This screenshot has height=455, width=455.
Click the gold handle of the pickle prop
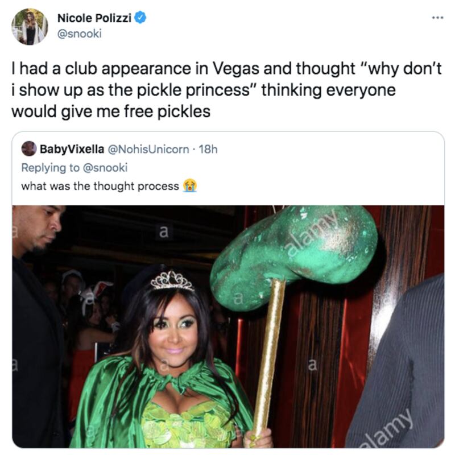[x=270, y=353]
